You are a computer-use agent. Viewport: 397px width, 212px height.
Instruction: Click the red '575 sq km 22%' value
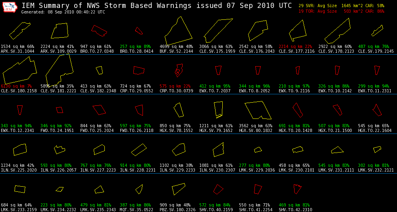175,86
